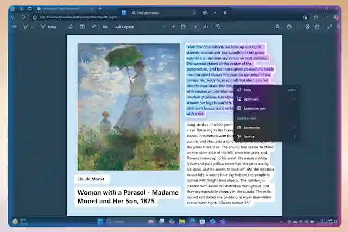348x232 pixels.
Task: Click the paragraph starting 'Long strokes of white paint'
Action: coord(230,164)
